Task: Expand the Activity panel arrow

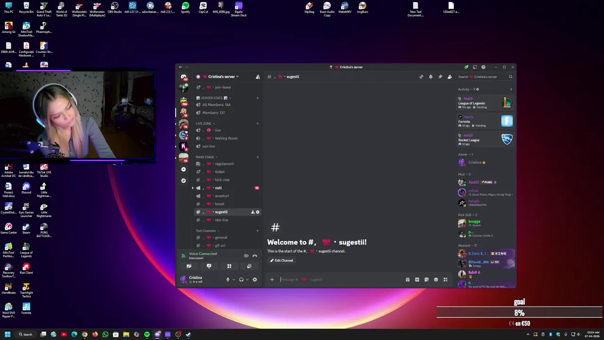Action: [511, 89]
